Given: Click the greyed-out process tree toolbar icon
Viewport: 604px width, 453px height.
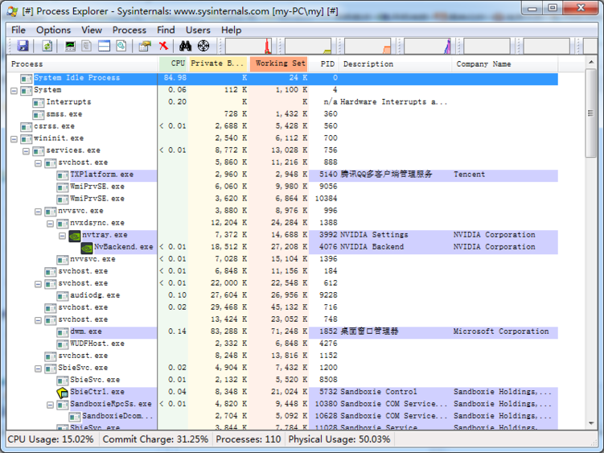Looking at the screenshot, I should (87, 46).
